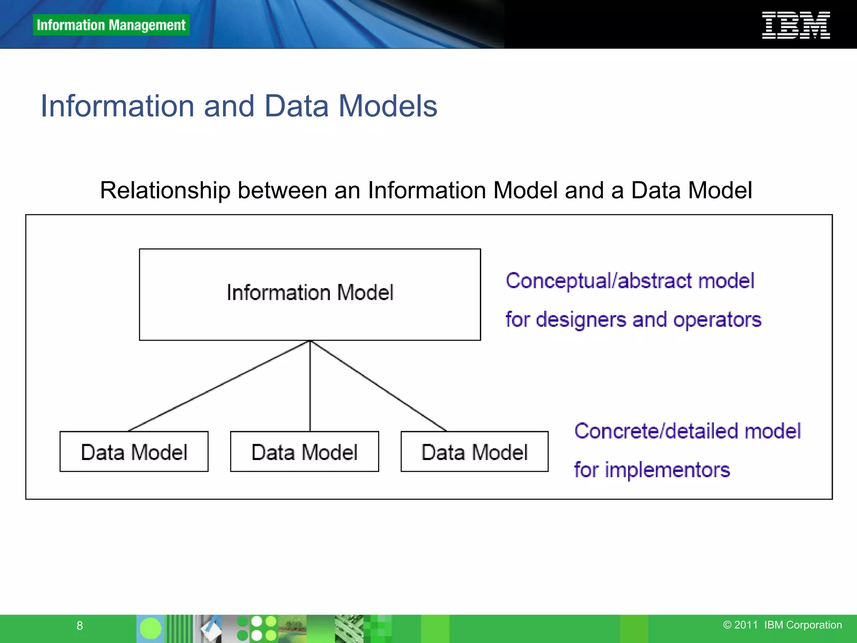Click the Conceptual/abstract model annotation

[x=630, y=280]
